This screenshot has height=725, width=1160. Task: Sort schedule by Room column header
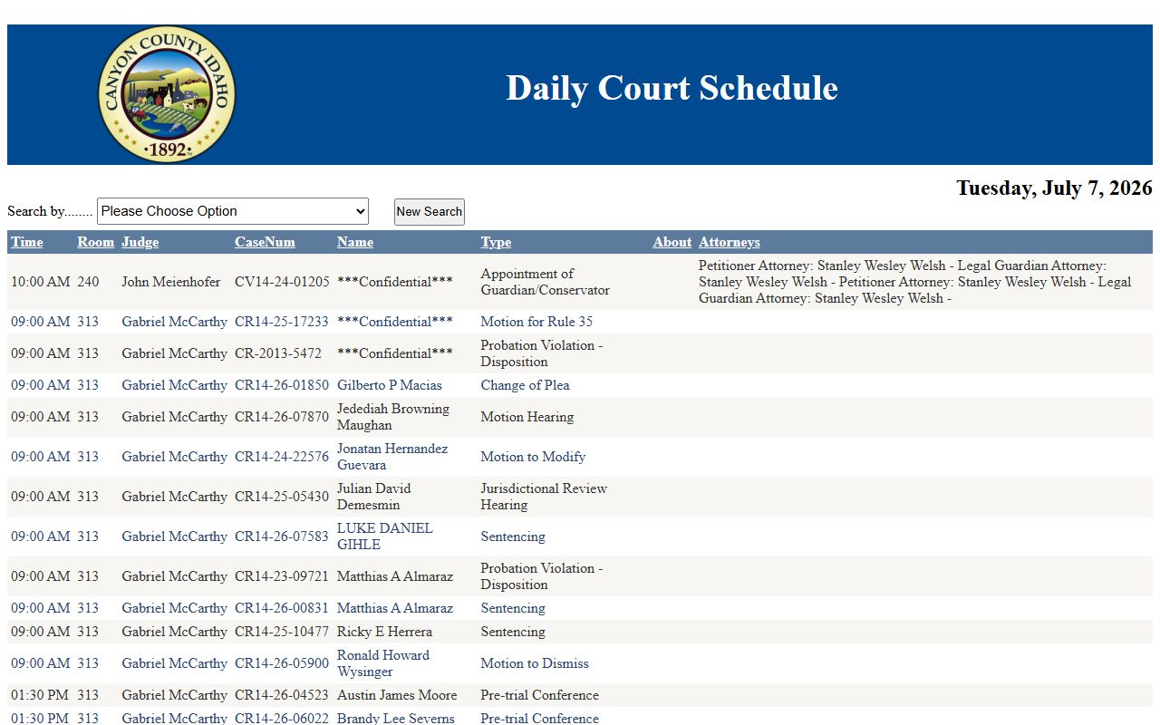(x=95, y=242)
